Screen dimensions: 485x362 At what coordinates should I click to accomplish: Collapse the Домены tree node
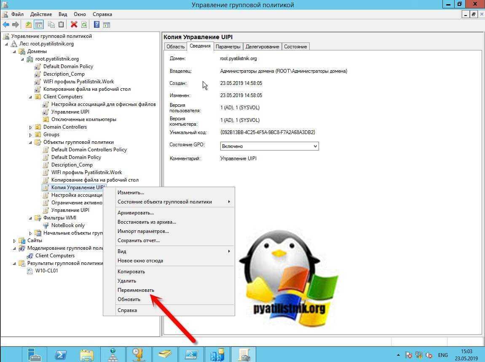14,52
